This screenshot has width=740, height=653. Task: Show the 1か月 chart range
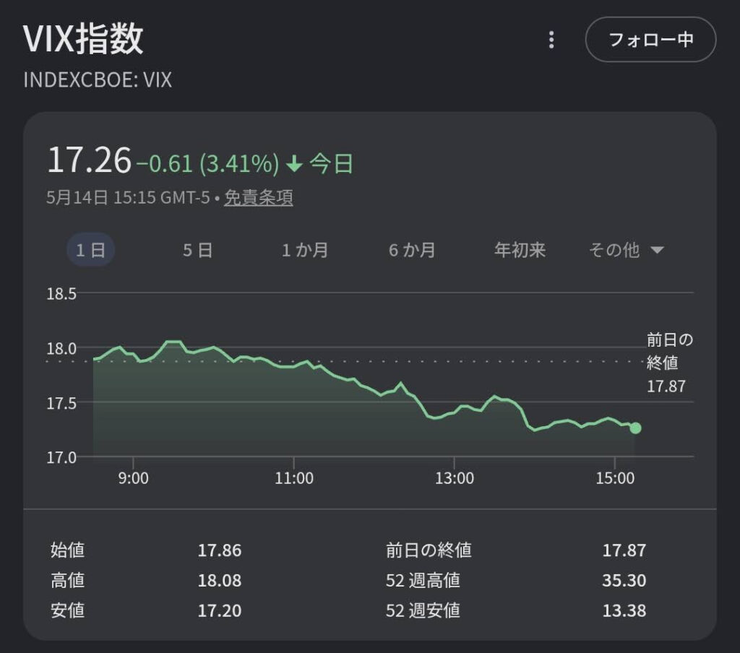[x=305, y=250]
